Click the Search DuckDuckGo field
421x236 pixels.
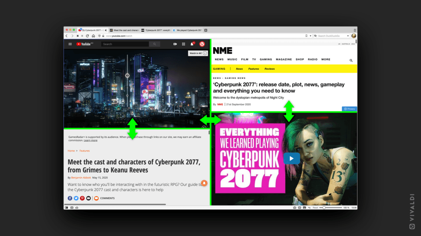pyautogui.click(x=332, y=36)
